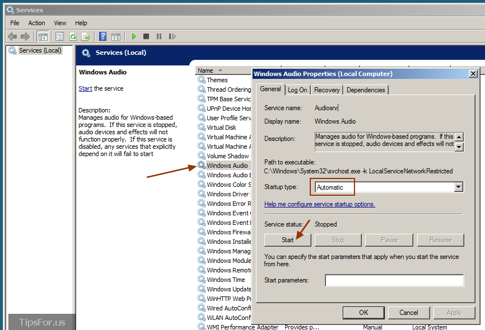Select the Thread Ordering service row
This screenshot has height=330, width=485.
pyautogui.click(x=224, y=89)
